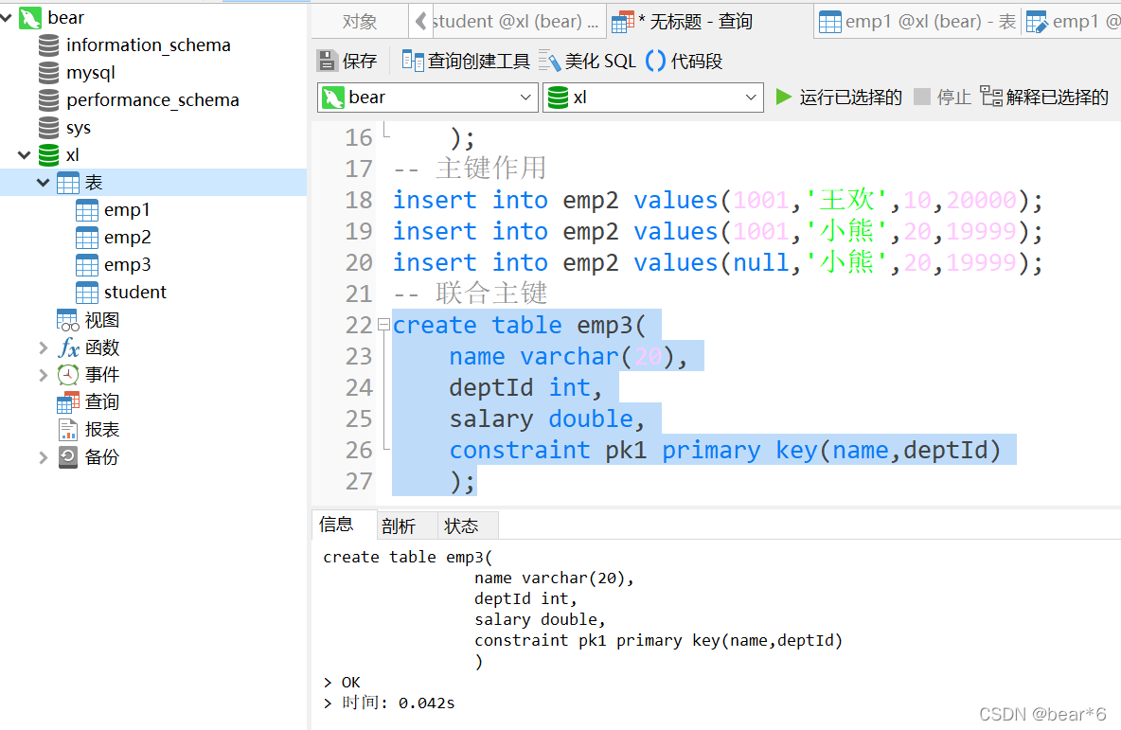Select performance_schema database icon
The height and width of the screenshot is (730, 1121).
click(48, 100)
